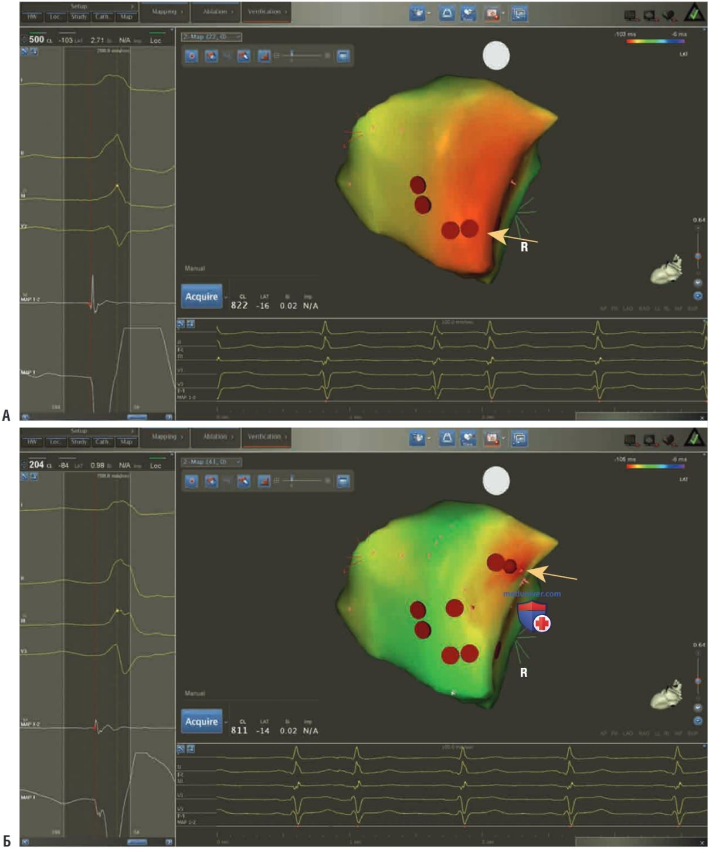Click the CL stepper beside 204 in panel Б

[24, 465]
